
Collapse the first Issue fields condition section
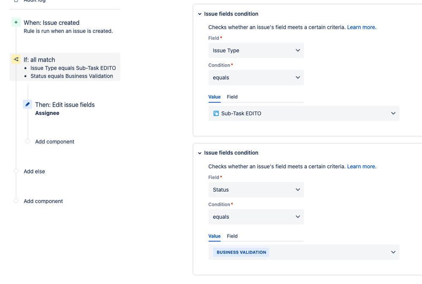coord(200,14)
